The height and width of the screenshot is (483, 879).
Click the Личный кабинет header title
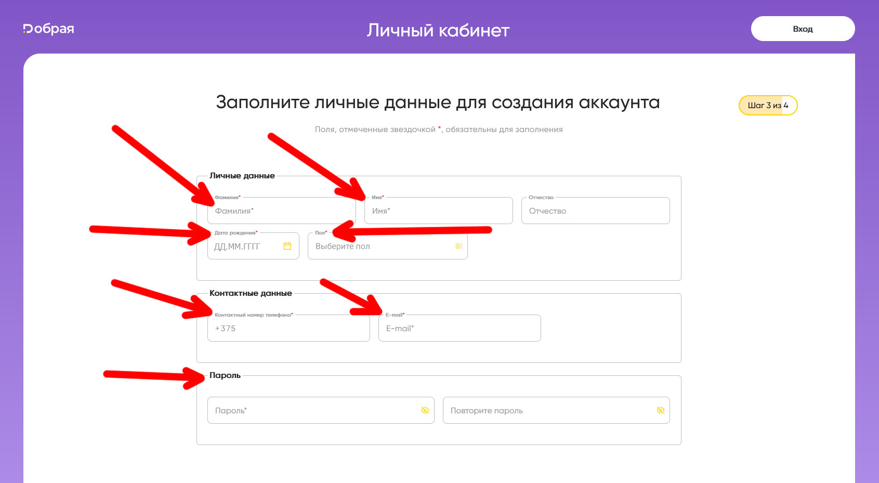point(438,30)
